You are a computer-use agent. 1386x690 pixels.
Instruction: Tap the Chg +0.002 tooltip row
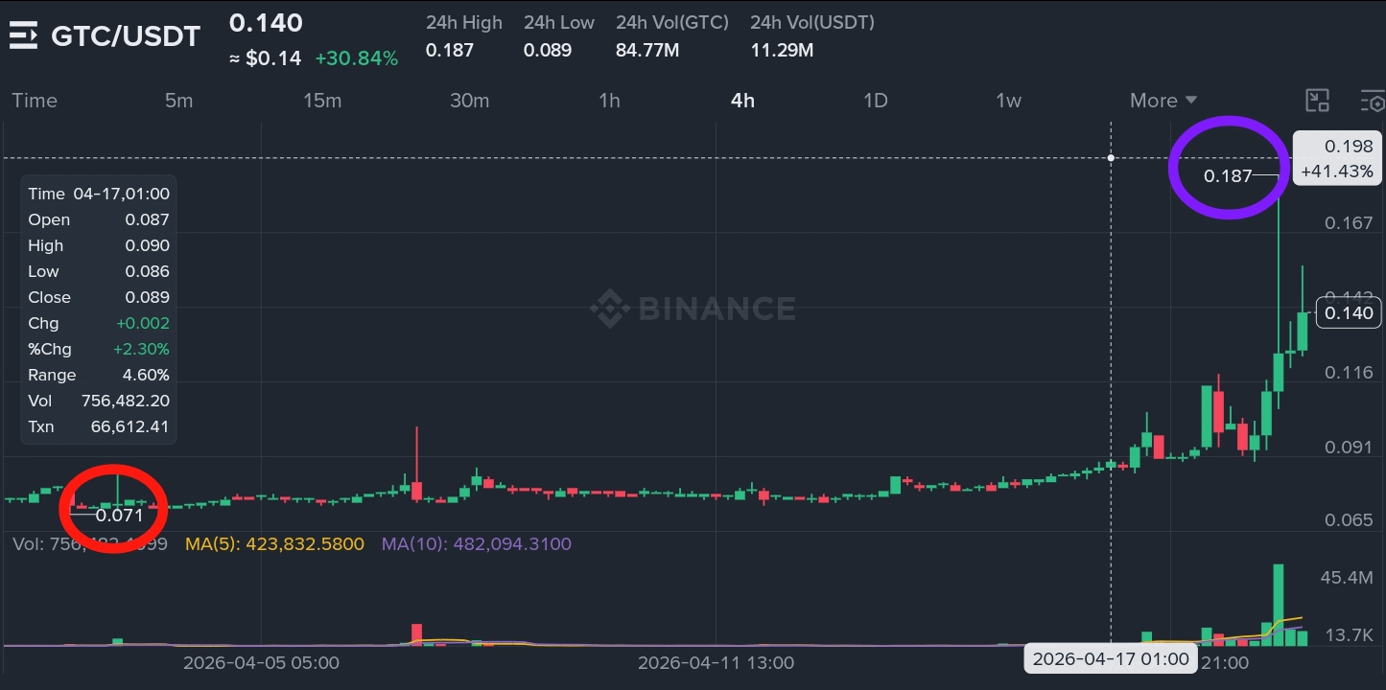tap(99, 323)
